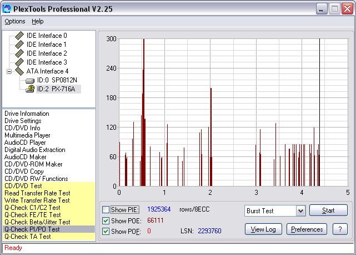Click the black position marker line in graph
Viewport: 356px width, 255px height.
(320, 112)
